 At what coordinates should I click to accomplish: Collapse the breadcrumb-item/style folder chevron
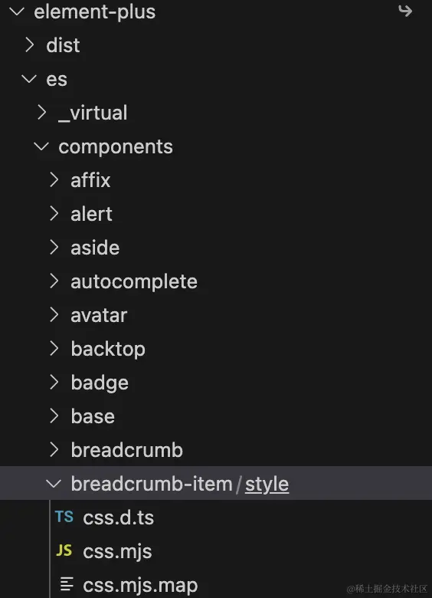coord(54,484)
